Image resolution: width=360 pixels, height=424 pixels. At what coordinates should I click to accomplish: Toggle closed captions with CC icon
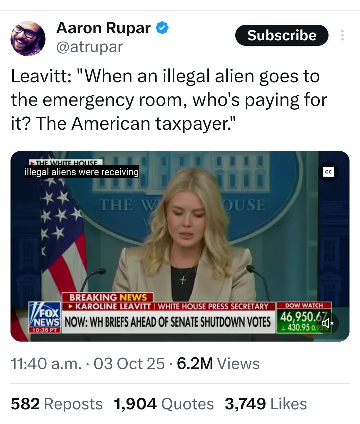328,172
